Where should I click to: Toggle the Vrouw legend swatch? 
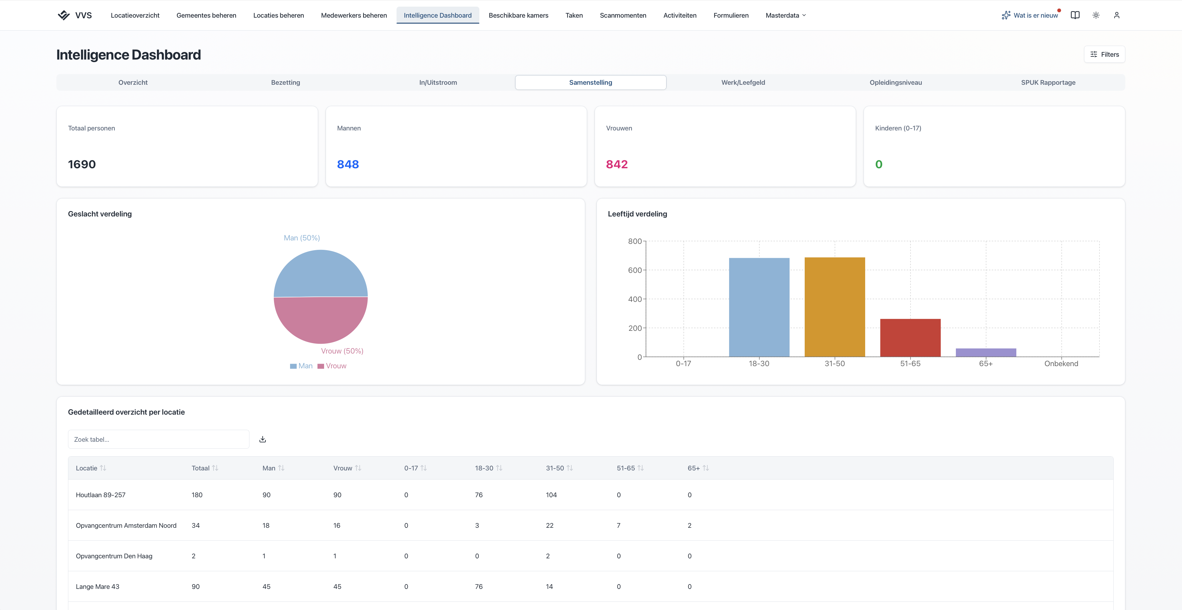[321, 366]
